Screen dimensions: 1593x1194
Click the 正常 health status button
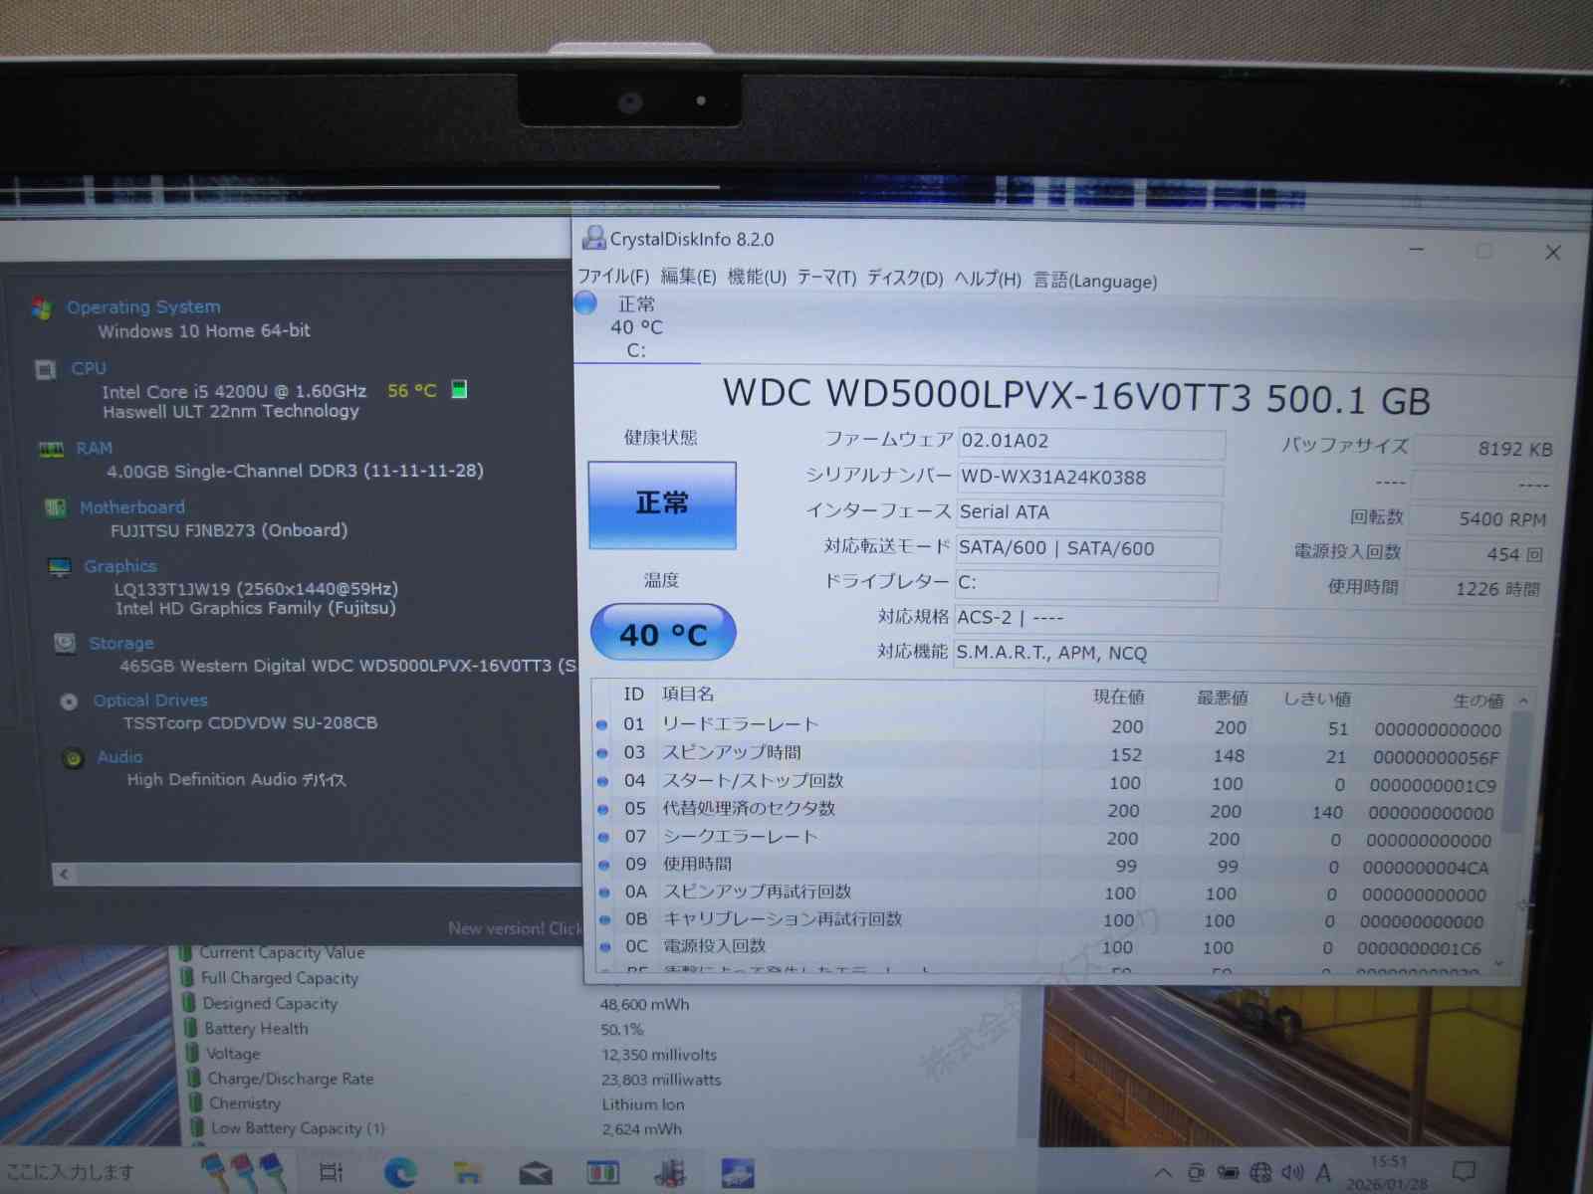(662, 504)
